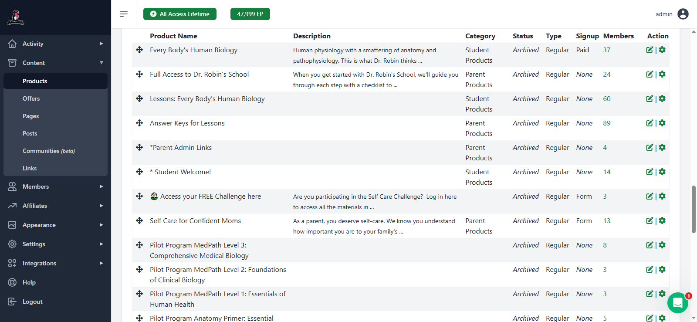Click the hamburger menu icon in header
The height and width of the screenshot is (322, 697).
(x=124, y=14)
